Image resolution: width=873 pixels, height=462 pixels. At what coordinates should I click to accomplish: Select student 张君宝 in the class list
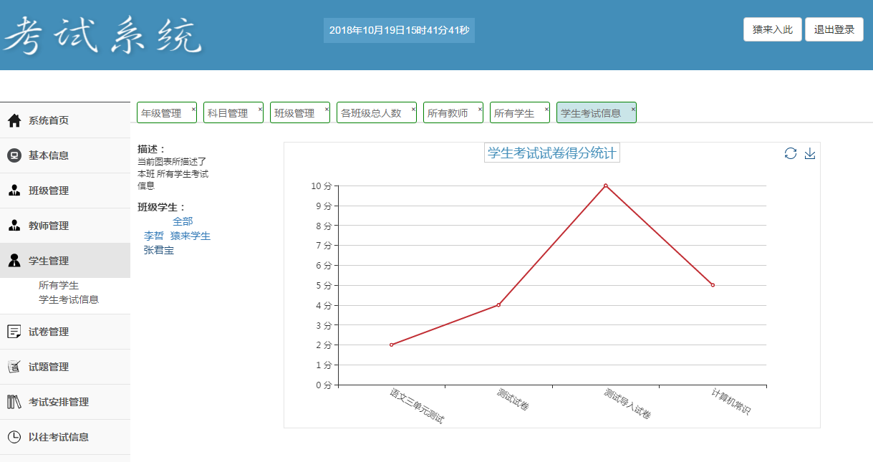(159, 250)
